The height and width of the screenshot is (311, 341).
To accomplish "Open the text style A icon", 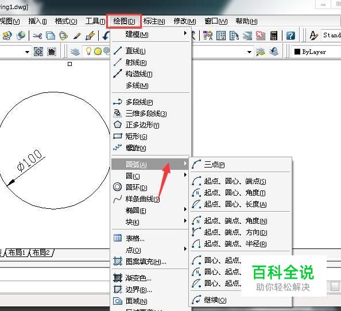I will pos(313,36).
